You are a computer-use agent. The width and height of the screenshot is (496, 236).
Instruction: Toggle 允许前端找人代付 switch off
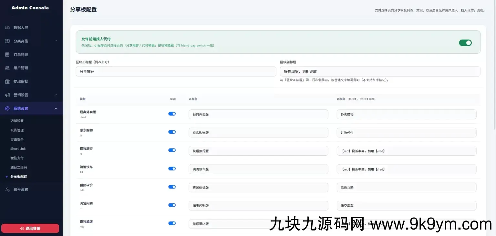[x=465, y=43]
